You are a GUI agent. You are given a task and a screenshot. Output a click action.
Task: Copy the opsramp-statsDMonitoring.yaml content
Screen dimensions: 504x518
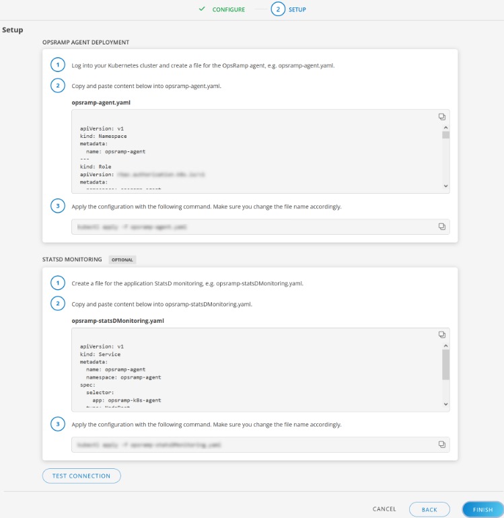pyautogui.click(x=442, y=334)
